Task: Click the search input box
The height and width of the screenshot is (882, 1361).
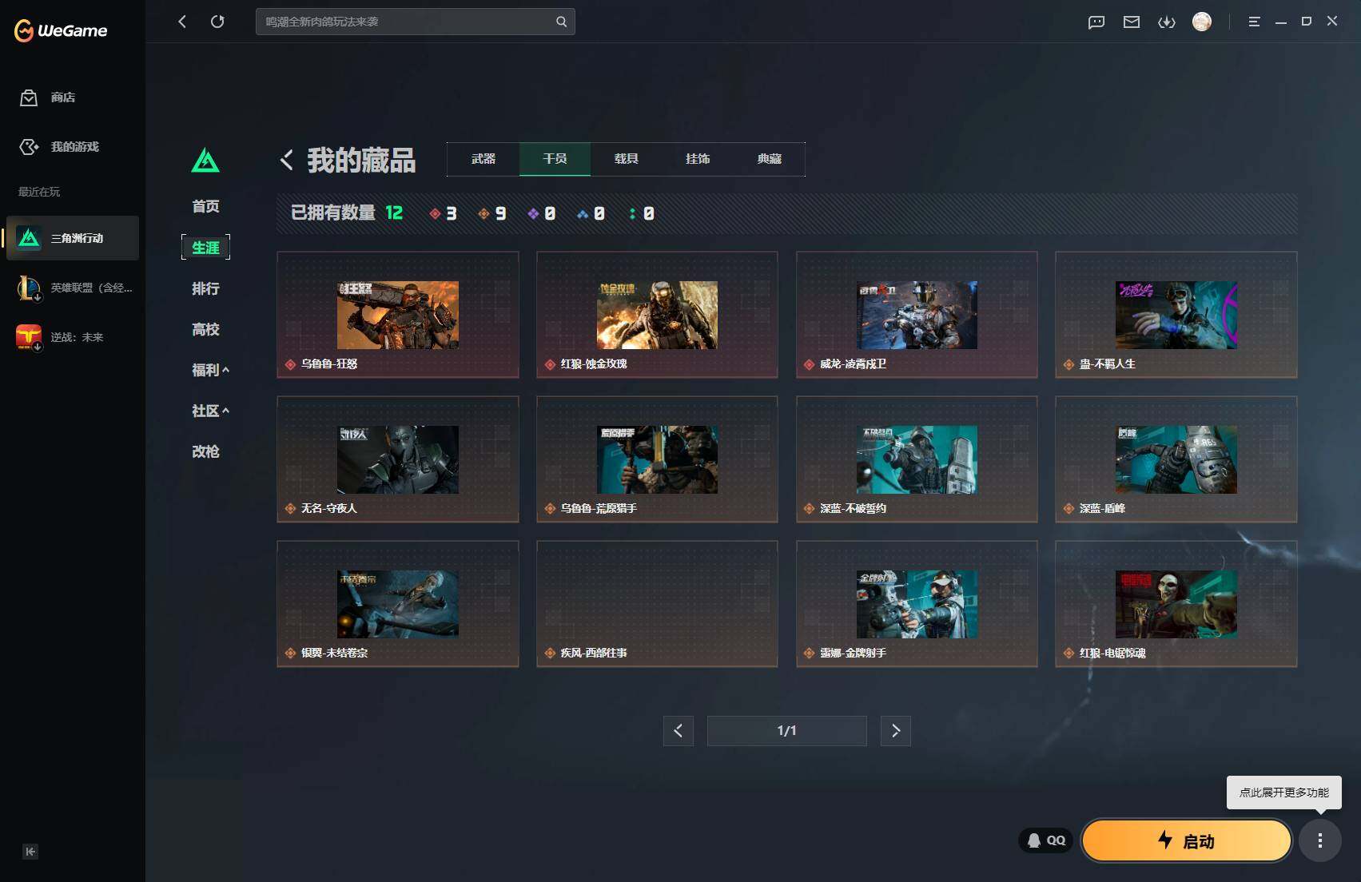Action: pos(416,22)
